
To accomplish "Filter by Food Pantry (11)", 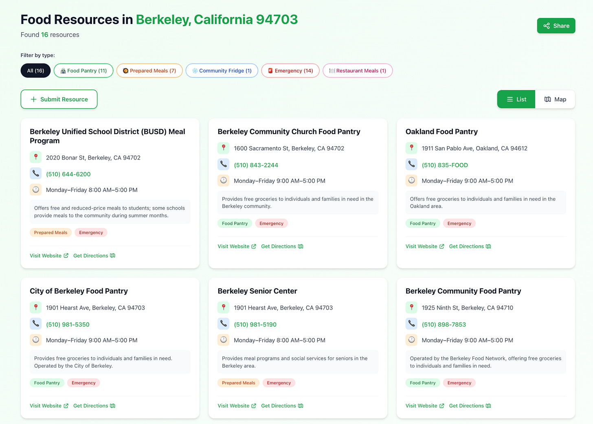I will coord(83,70).
